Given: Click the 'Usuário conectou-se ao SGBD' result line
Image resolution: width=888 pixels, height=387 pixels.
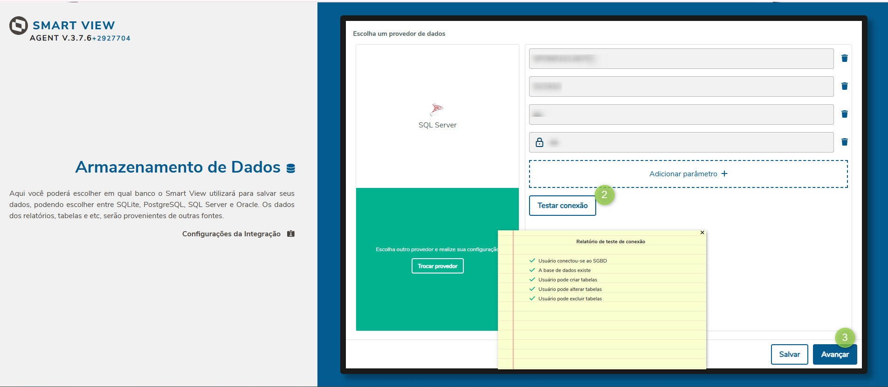Looking at the screenshot, I should coord(572,261).
